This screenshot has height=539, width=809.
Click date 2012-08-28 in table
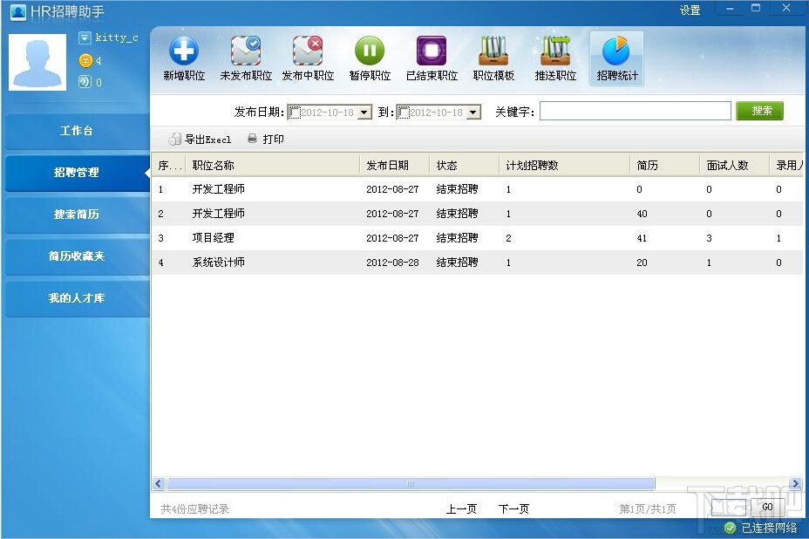click(392, 263)
